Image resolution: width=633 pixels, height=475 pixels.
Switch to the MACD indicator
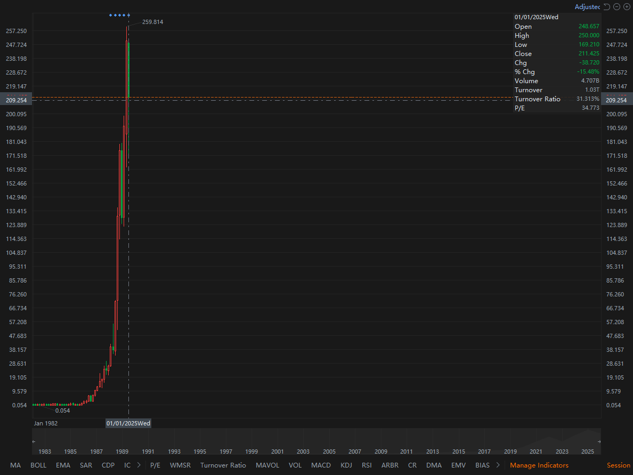pyautogui.click(x=321, y=465)
